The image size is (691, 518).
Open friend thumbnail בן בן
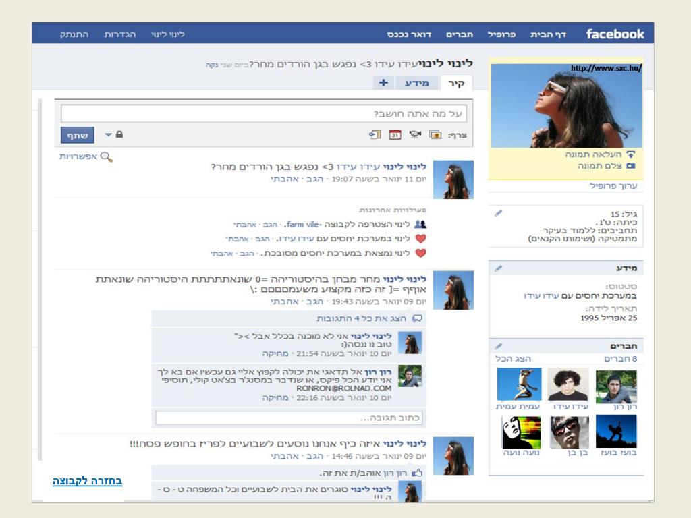tap(570, 432)
